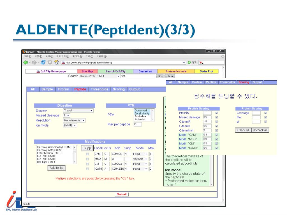This screenshot has height=215, width=287.
Task: Toggle the Coverage protein scoring checkbox
Action: [x=265, y=113]
